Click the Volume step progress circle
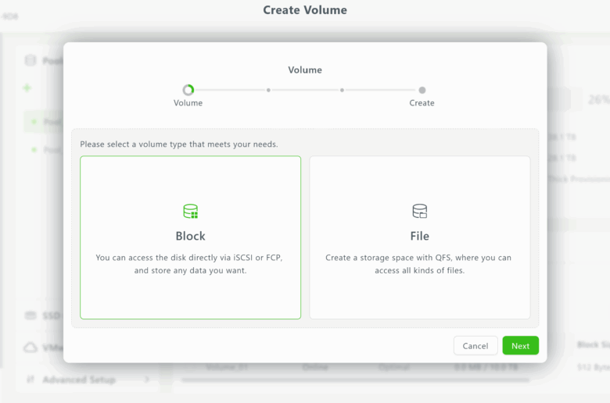The image size is (610, 403). tap(188, 90)
